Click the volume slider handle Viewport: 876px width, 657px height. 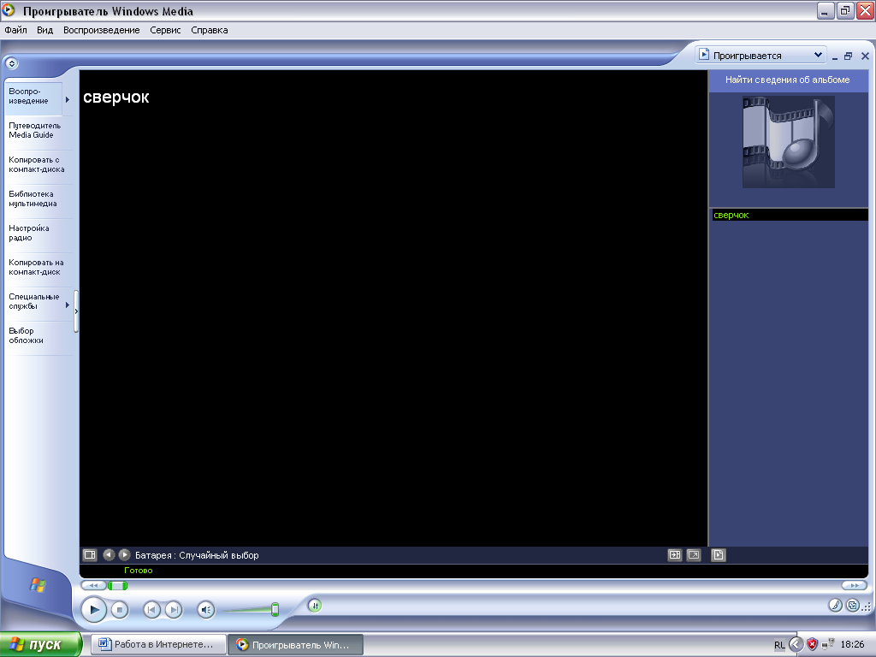click(275, 609)
